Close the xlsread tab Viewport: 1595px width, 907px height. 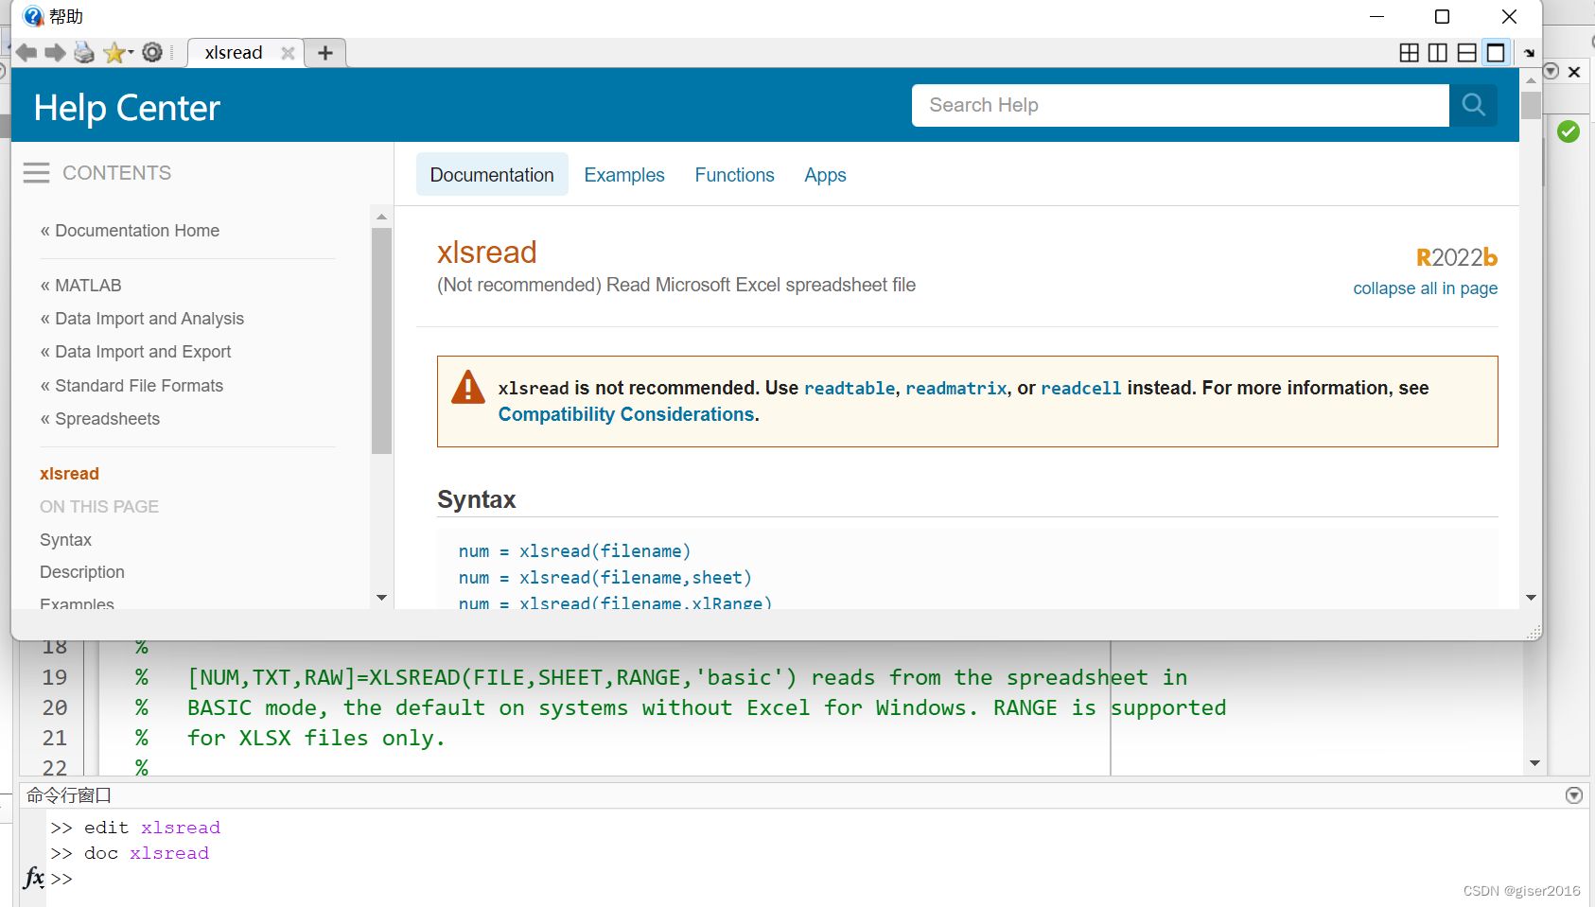(288, 53)
